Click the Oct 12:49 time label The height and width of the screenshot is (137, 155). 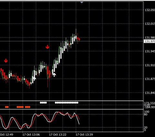pyautogui.click(x=6, y=134)
